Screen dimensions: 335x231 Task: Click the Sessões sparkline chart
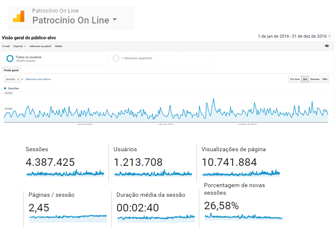click(65, 173)
